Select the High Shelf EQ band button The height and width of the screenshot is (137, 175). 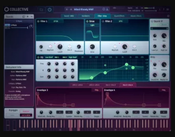pos(73,57)
